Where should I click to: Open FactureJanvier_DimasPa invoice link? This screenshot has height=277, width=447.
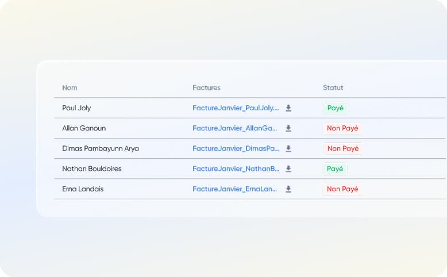236,148
